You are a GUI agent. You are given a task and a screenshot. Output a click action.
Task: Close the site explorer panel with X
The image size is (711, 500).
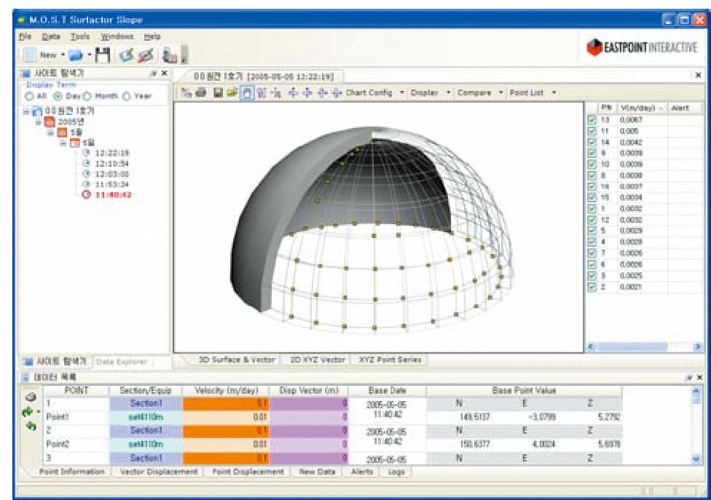coord(164,74)
